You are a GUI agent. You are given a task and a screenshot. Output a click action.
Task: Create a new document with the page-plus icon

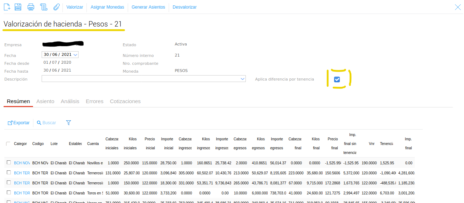7,7
